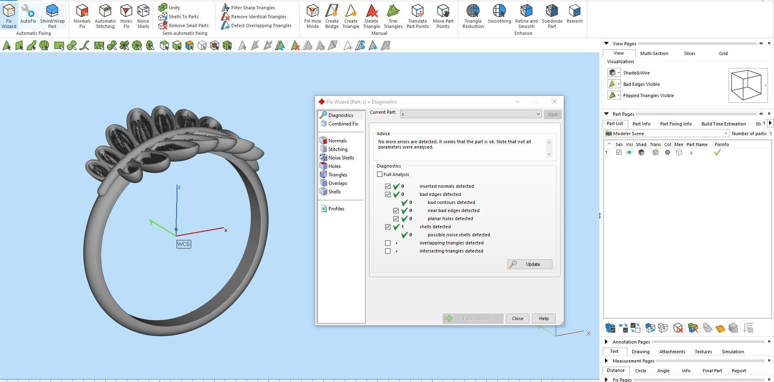
Task: Launch the Remesh tool
Action: point(574,14)
